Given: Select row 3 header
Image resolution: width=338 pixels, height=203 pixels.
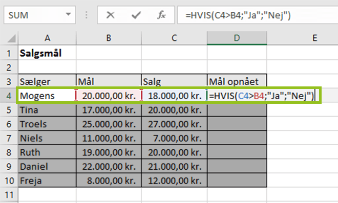Looking at the screenshot, I should point(9,81).
